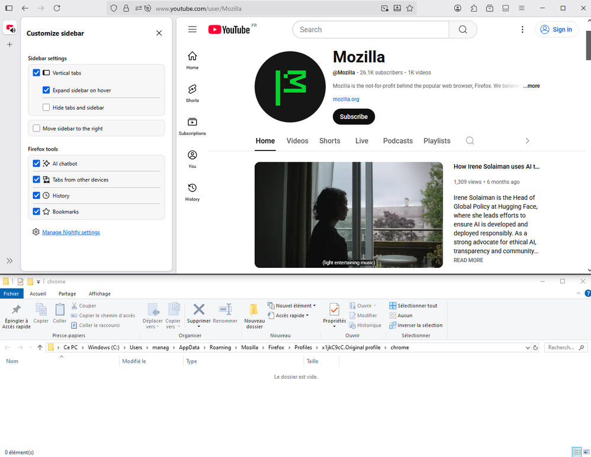Open the Live channel tab
The image size is (591, 457).
pos(362,140)
